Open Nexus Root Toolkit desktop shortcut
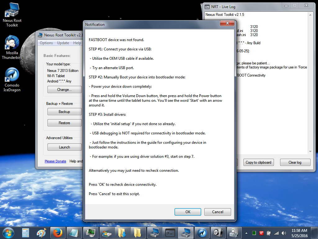This screenshot has height=239, width=318. coord(12,15)
